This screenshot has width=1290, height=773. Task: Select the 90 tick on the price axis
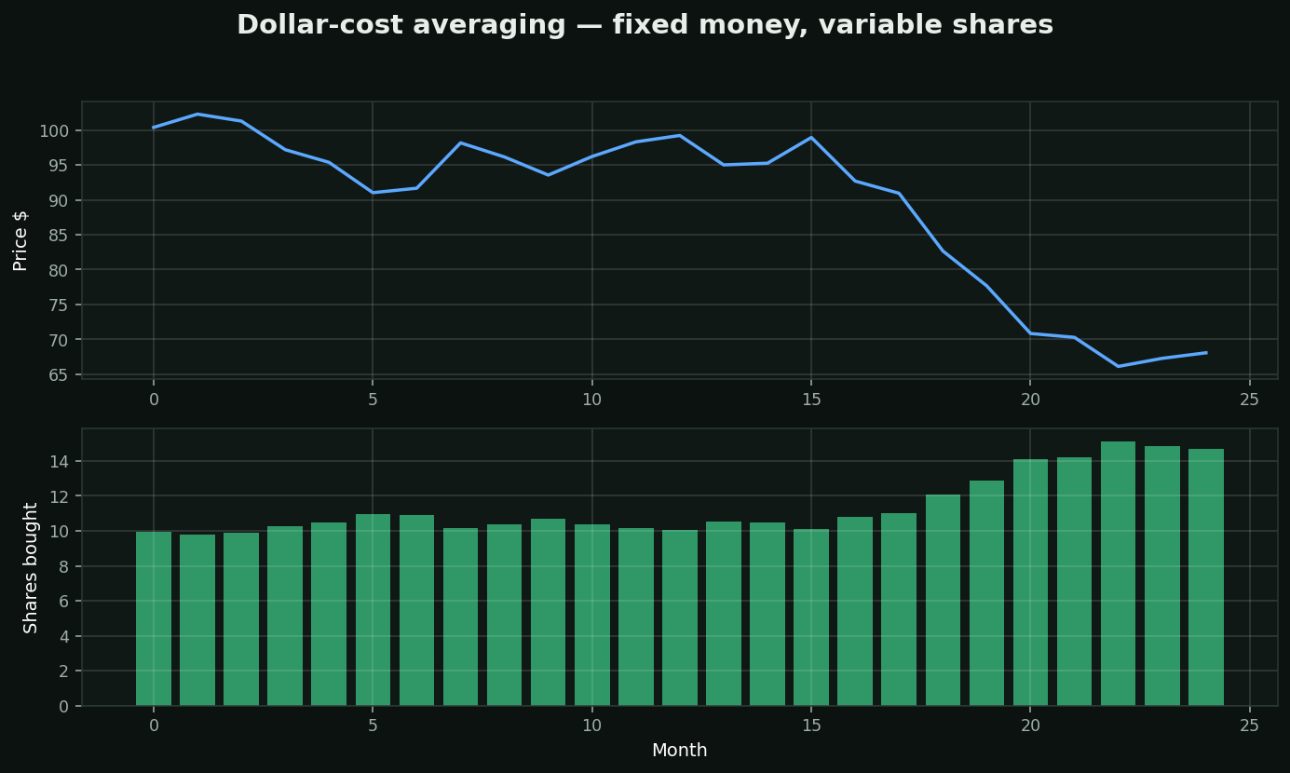pyautogui.click(x=60, y=200)
